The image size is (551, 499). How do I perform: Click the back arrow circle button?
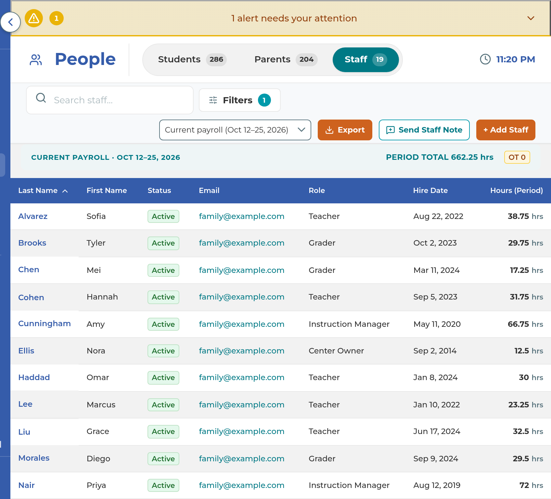tap(10, 22)
